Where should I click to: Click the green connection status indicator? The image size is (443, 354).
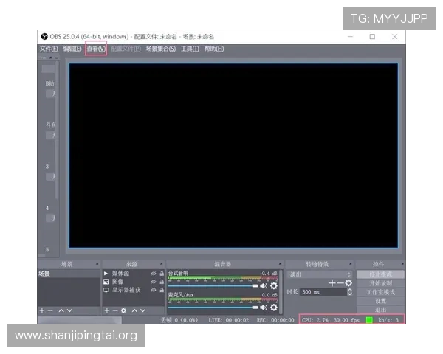[x=369, y=320]
